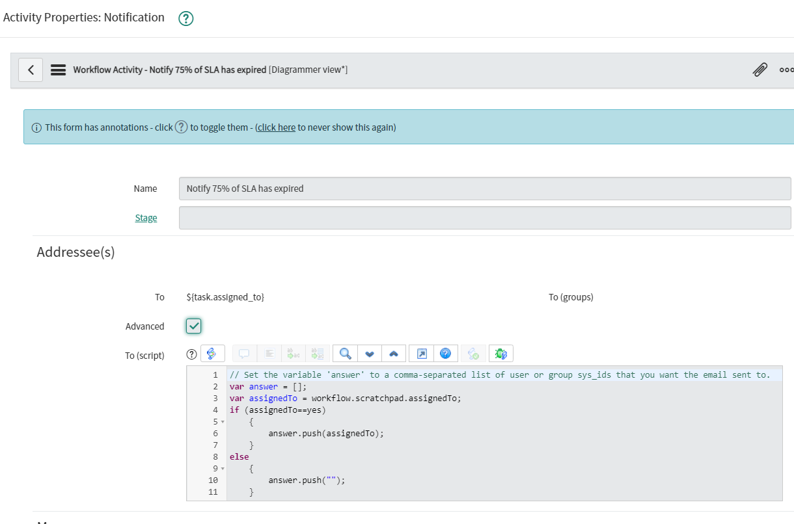Open the script debugger bug icon

[x=500, y=353]
